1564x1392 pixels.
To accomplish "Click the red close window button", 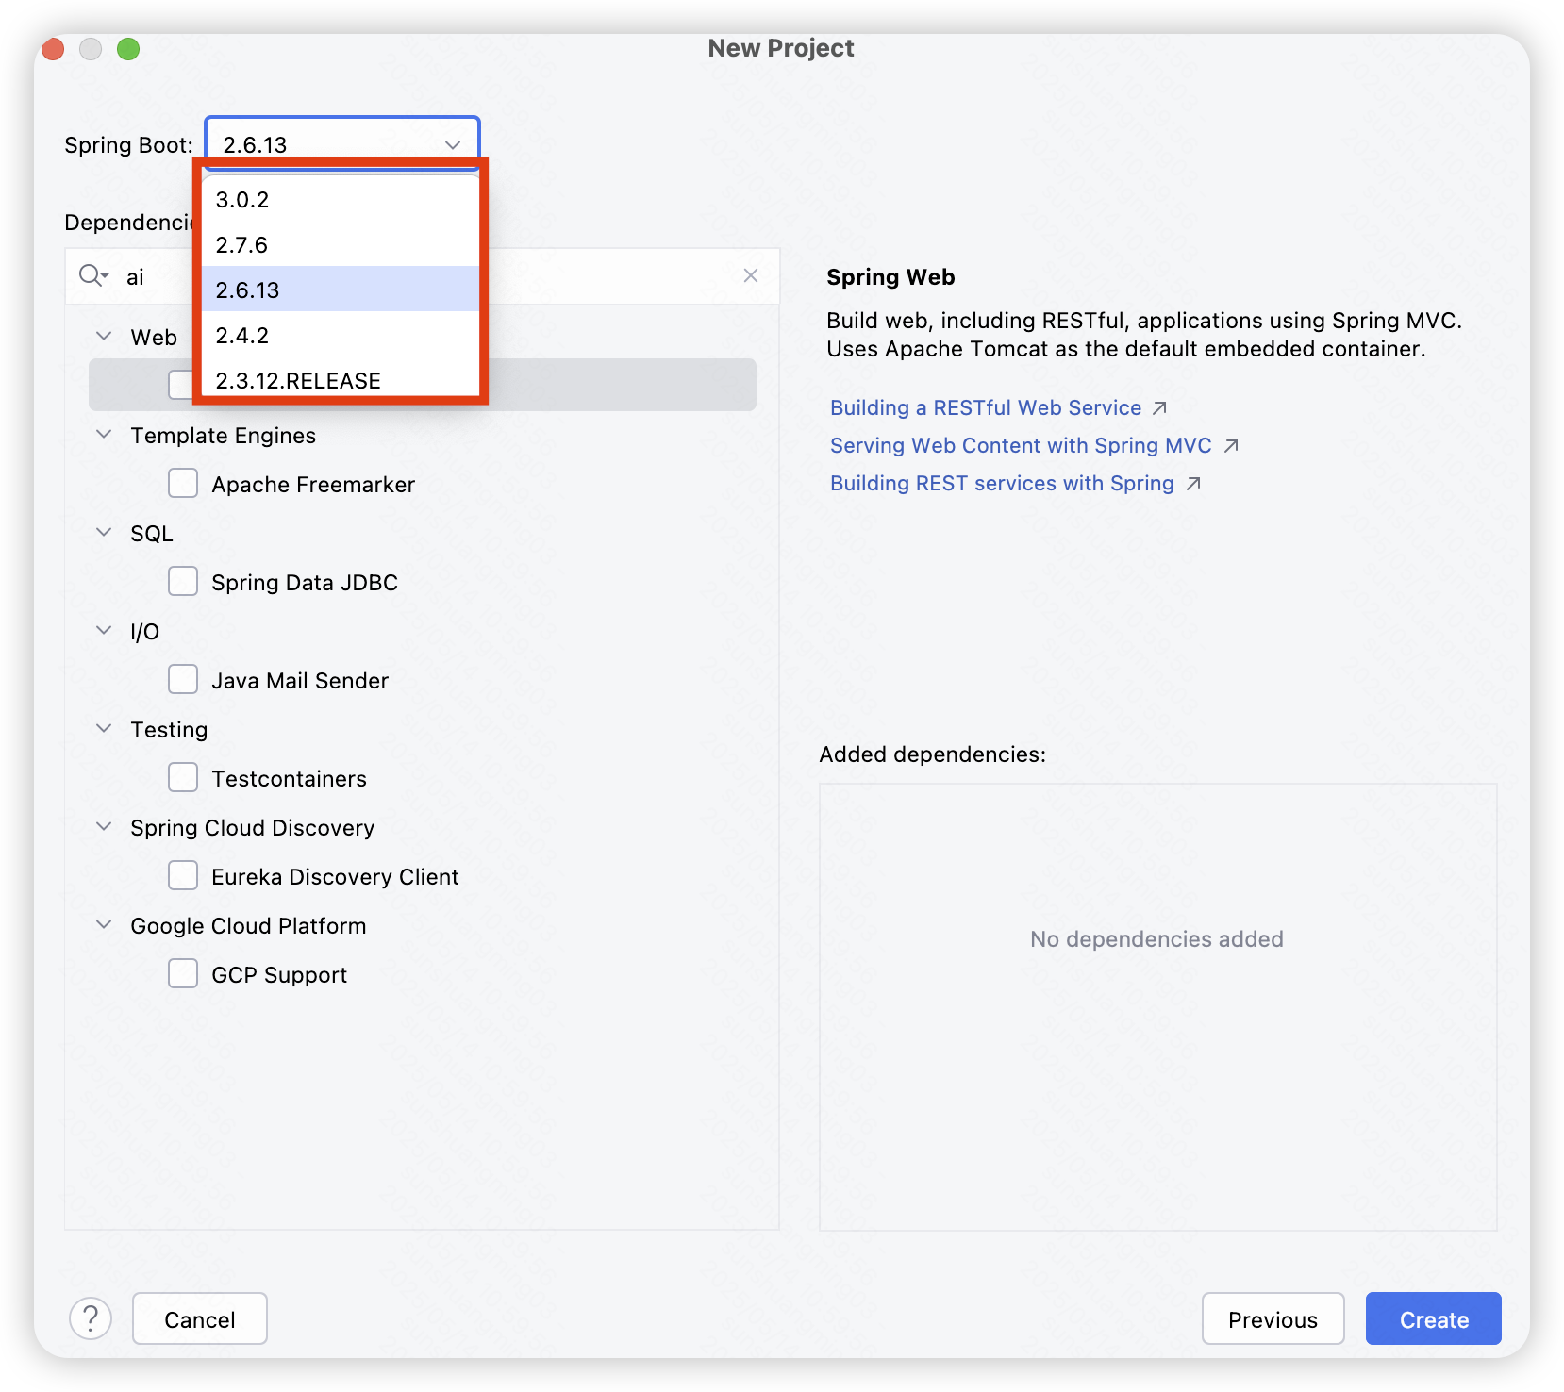I will [x=53, y=48].
